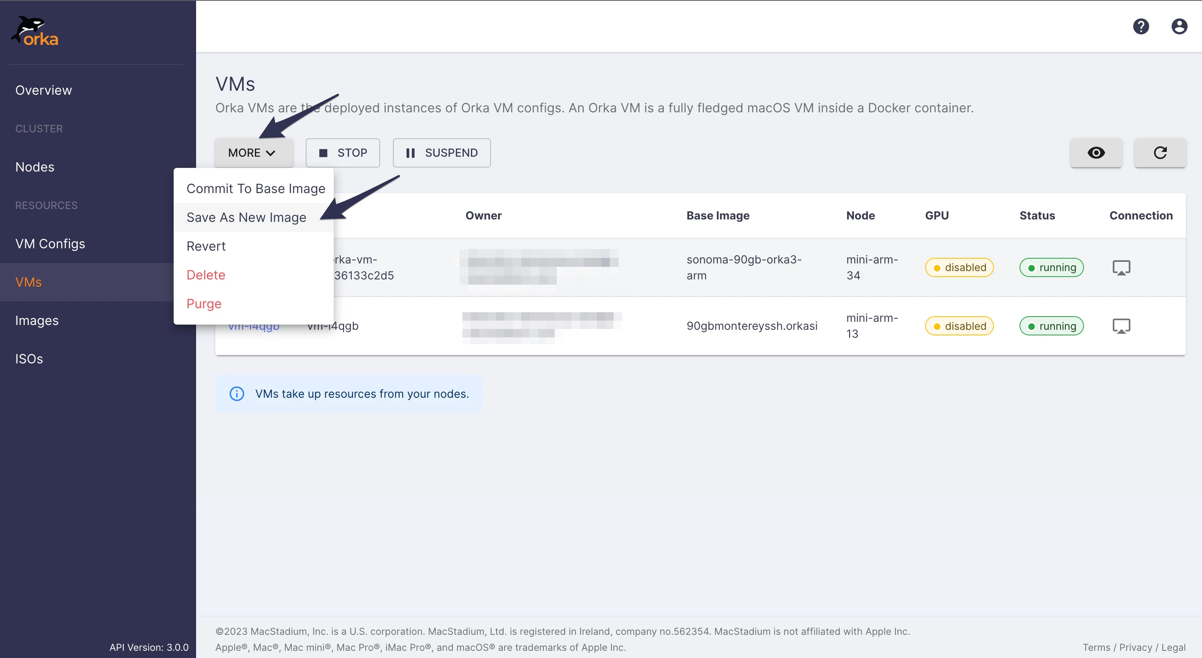Choose Revert from the menu
This screenshot has width=1202, height=658.
pyautogui.click(x=206, y=246)
